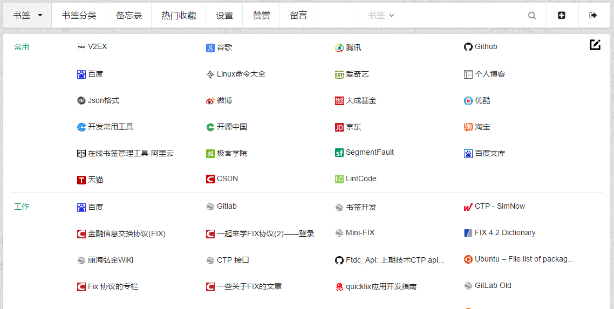
Task: Open the V2EX bookmark link
Action: point(97,47)
